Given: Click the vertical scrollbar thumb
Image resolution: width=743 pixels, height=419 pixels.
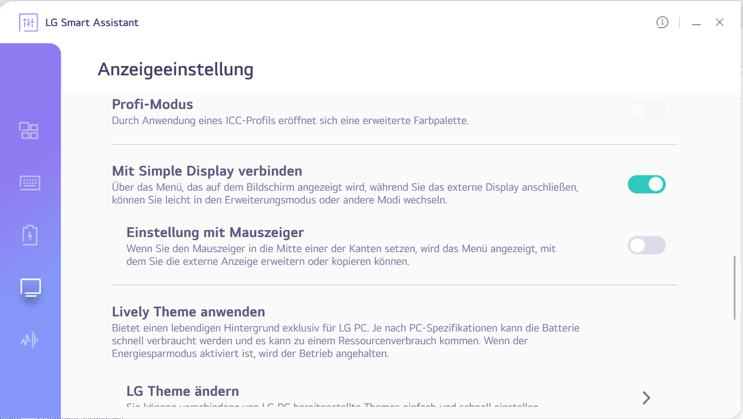Looking at the screenshot, I should [x=735, y=287].
